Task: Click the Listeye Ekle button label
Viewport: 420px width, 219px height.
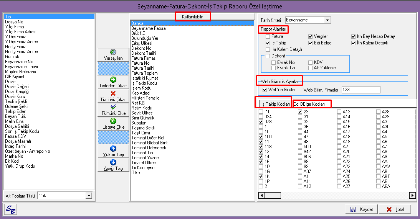Action: tap(114, 127)
